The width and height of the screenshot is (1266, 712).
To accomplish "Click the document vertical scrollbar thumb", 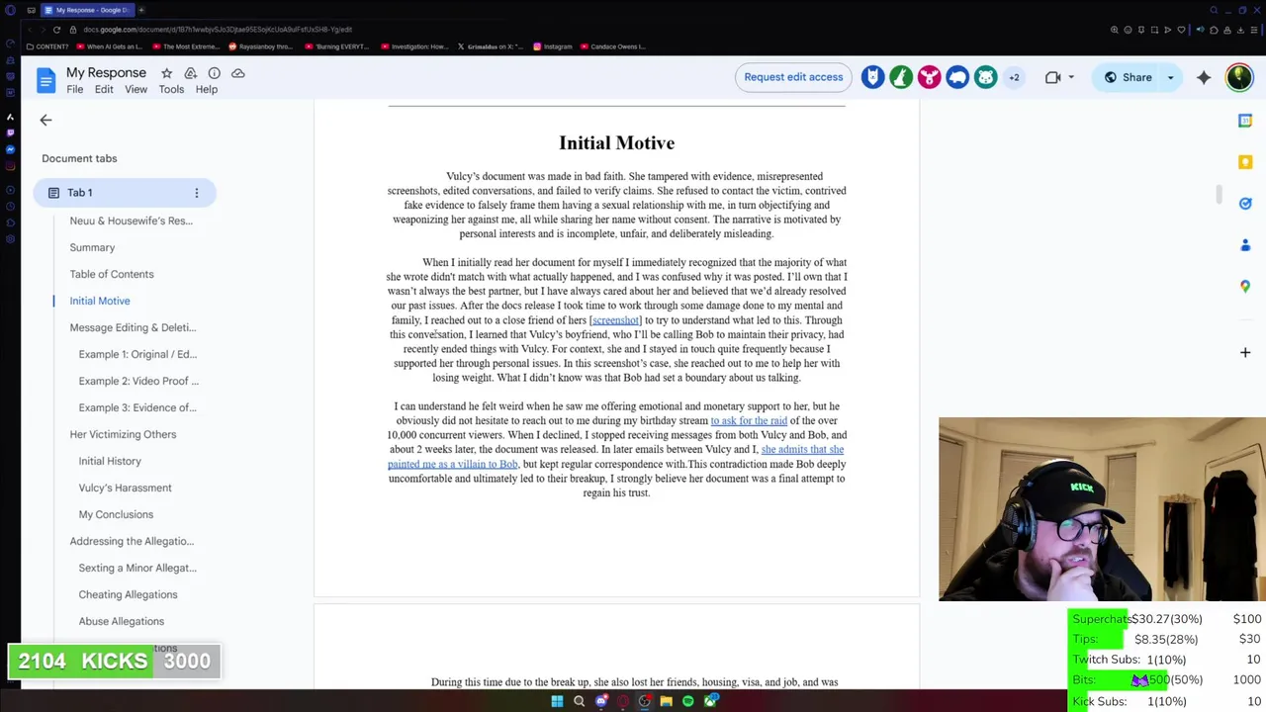I will pos(1220,195).
